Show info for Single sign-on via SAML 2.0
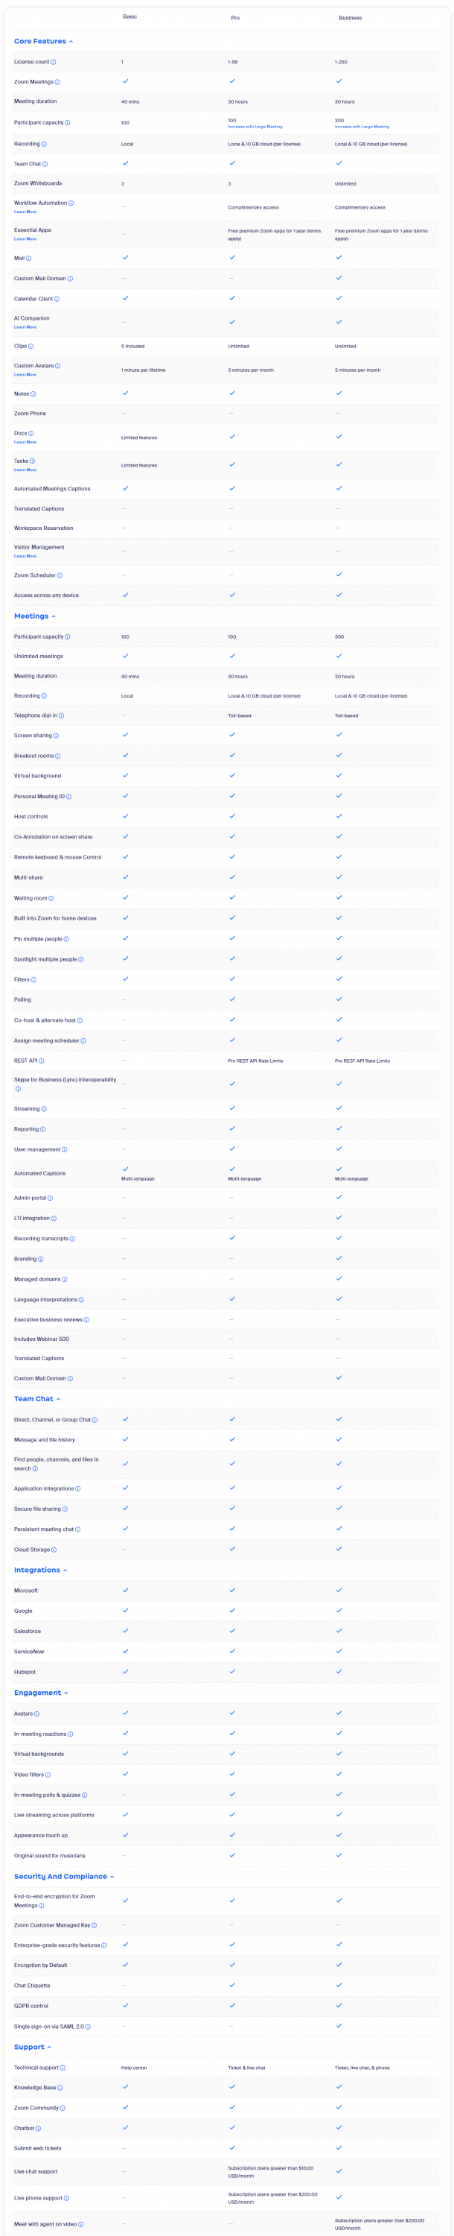454x2236 pixels. click(x=89, y=2027)
